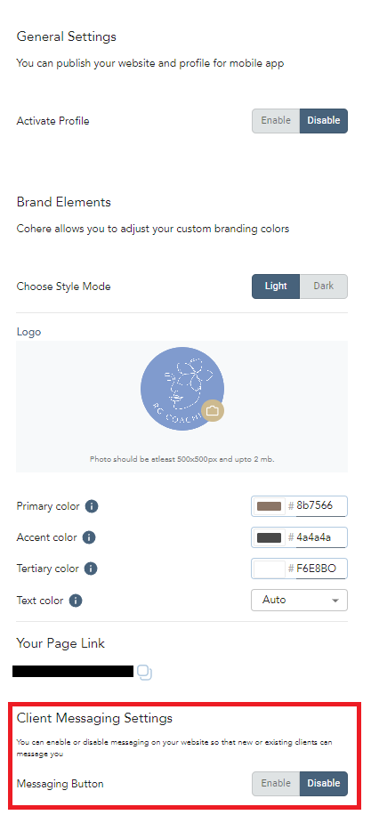Enable the Messaging Button
The image size is (371, 831).
(276, 783)
